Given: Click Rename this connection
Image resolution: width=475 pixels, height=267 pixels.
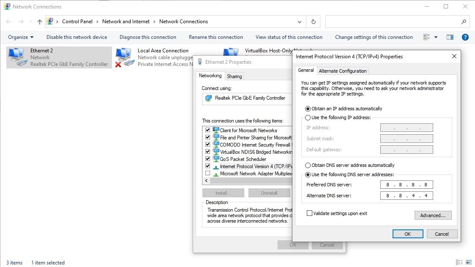Looking at the screenshot, I should (216, 37).
